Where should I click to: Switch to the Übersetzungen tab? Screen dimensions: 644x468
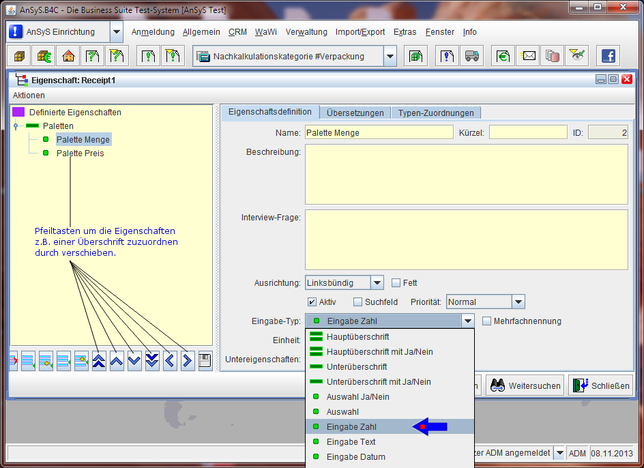[355, 113]
